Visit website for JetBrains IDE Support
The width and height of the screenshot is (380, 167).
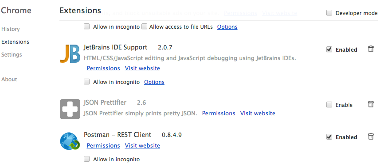(x=142, y=68)
